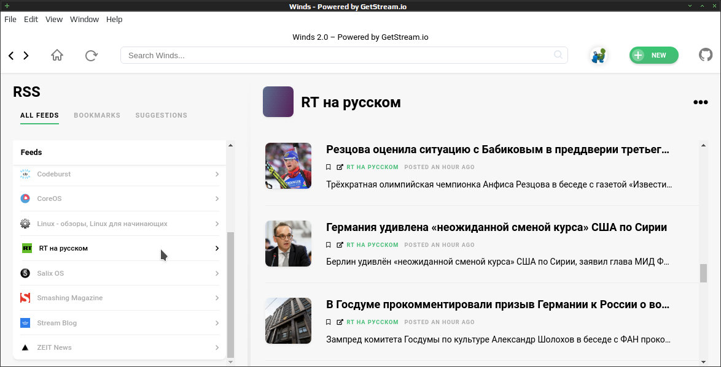721x367 pixels.
Task: Open the user profile avatar
Action: point(599,56)
